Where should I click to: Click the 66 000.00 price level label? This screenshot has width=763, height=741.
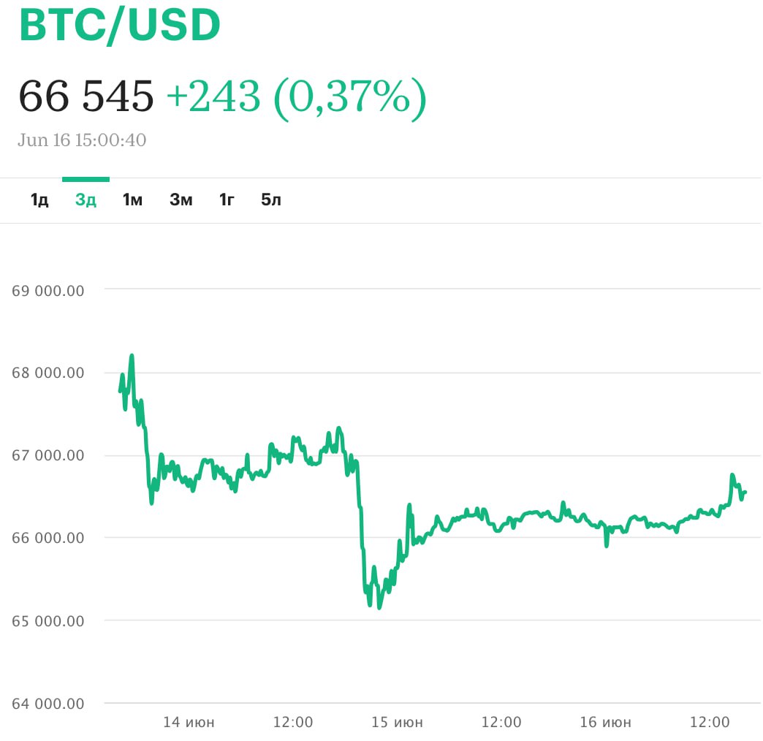pos(48,538)
